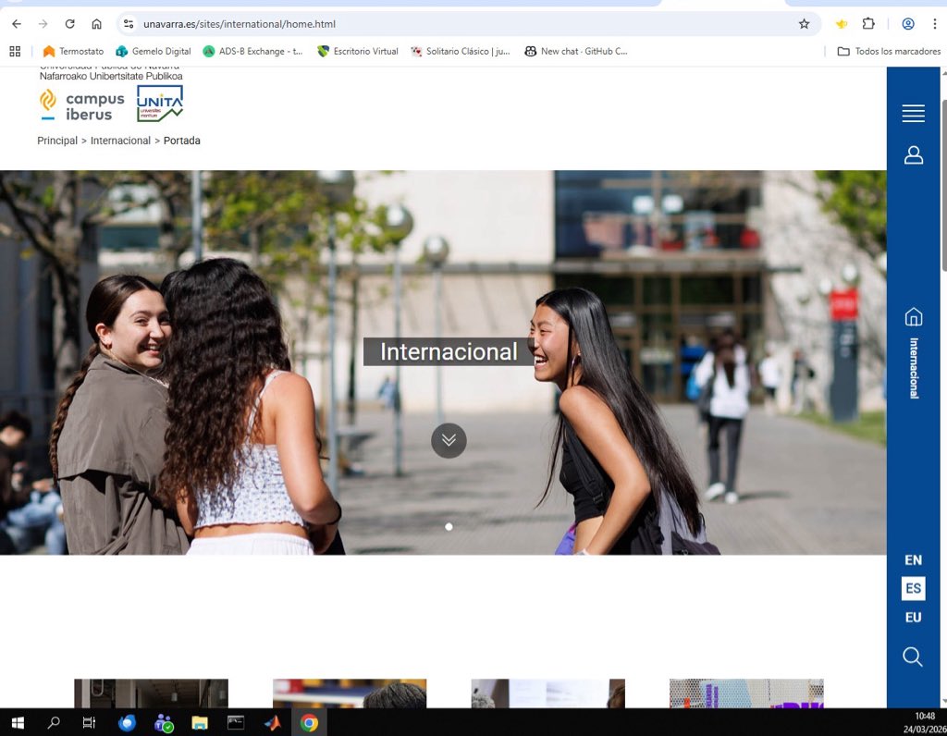Open the user login icon in sidebar

click(x=913, y=155)
